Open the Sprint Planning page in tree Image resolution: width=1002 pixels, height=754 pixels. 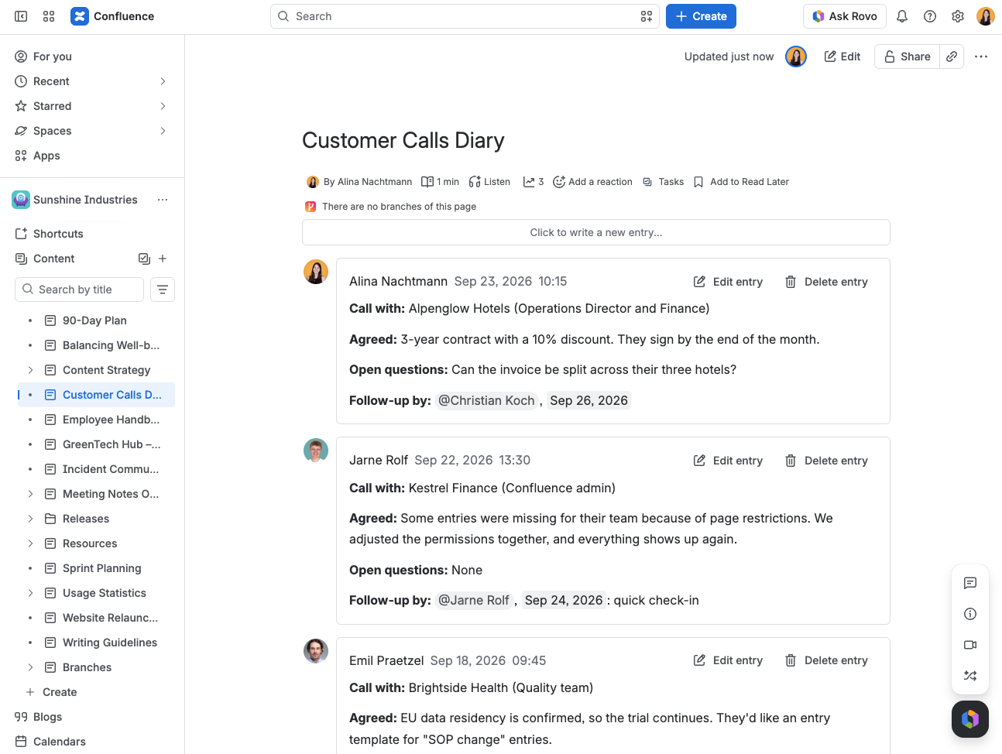point(101,568)
